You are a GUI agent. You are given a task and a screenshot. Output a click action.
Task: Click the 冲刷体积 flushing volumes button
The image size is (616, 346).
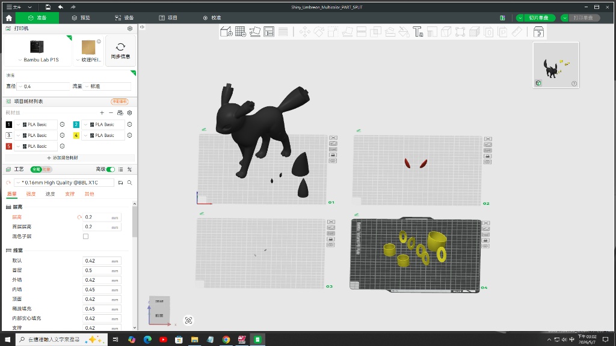click(x=120, y=102)
